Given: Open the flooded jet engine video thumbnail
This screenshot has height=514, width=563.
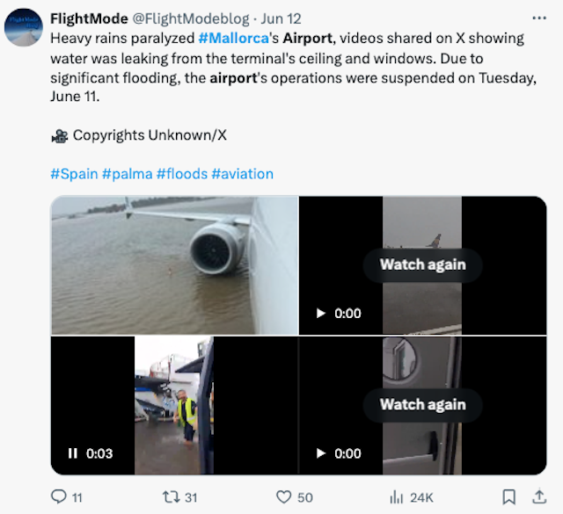Looking at the screenshot, I should 174,264.
